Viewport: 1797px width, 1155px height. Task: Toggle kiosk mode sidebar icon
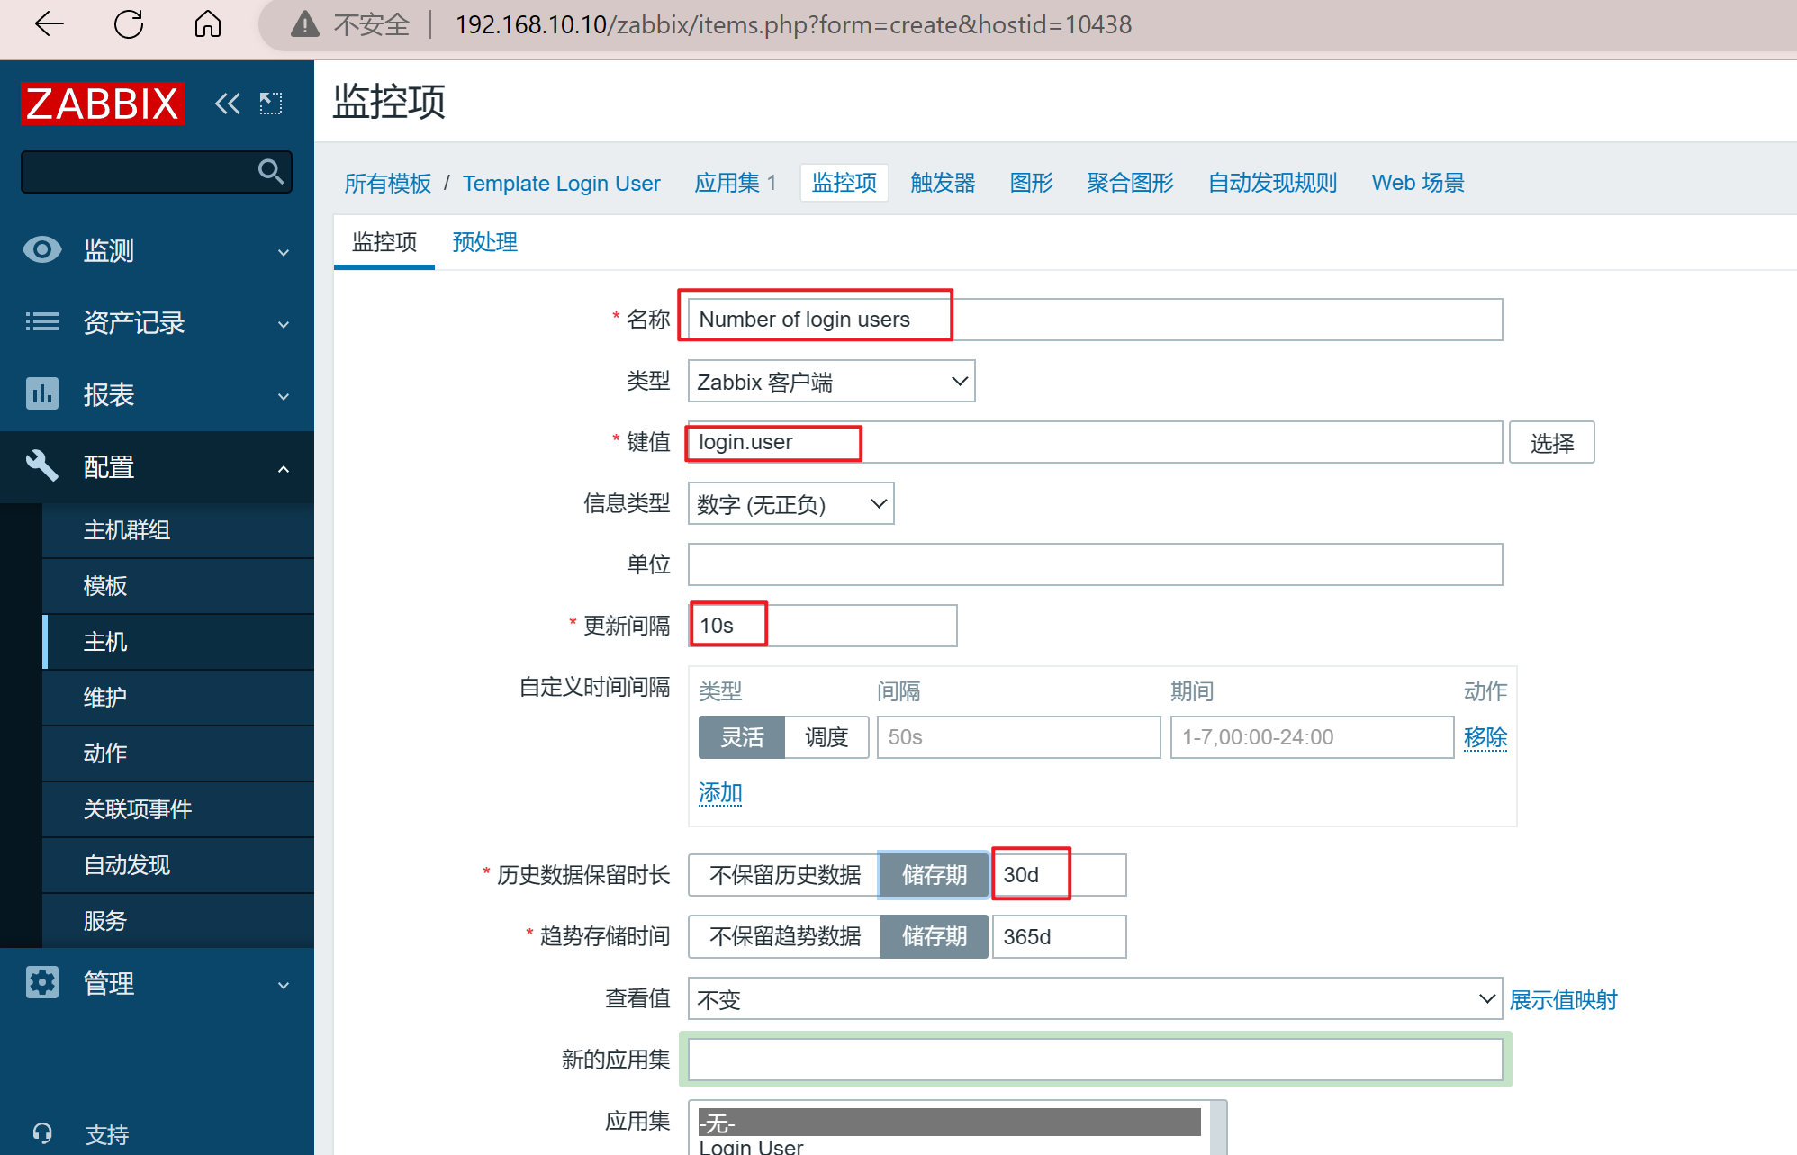tap(271, 104)
